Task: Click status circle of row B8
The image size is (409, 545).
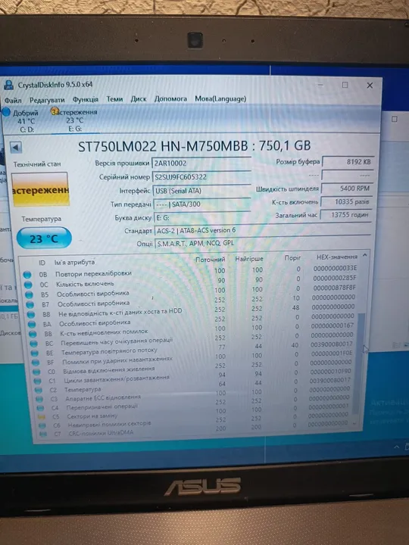Action: 31,315
